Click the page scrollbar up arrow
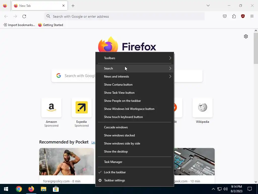Screen dimensions: 258x194 (256, 31)
